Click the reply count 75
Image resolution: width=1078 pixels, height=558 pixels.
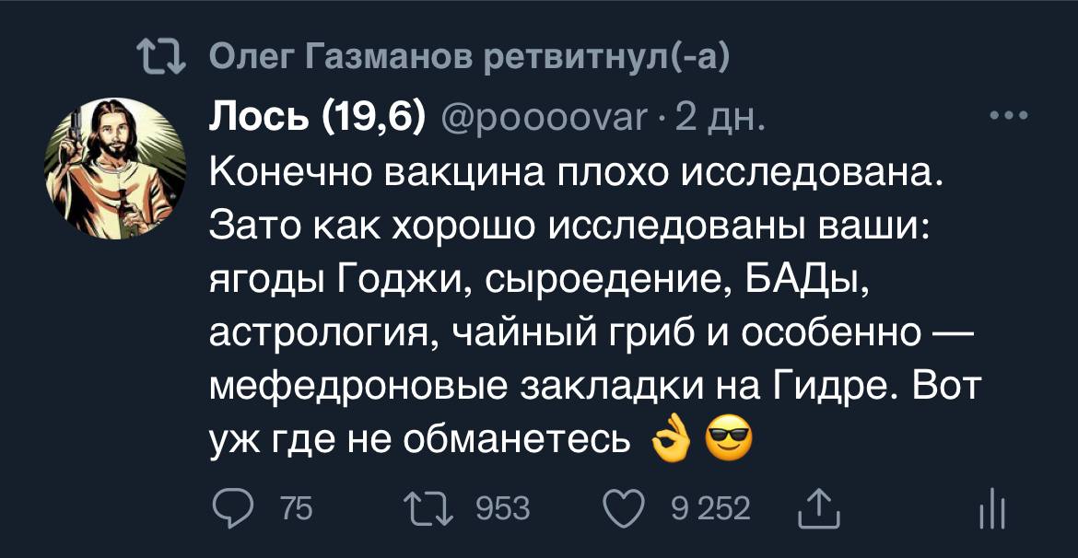[296, 507]
